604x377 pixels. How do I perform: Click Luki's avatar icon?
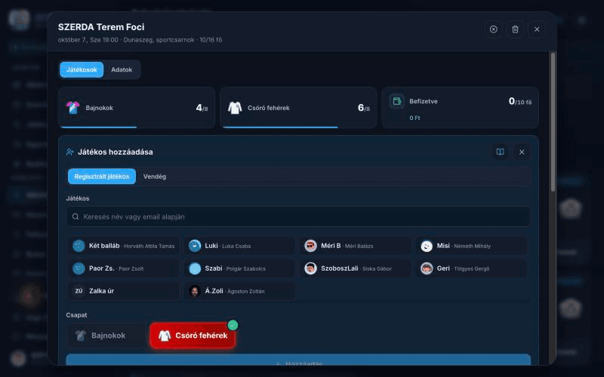[195, 246]
